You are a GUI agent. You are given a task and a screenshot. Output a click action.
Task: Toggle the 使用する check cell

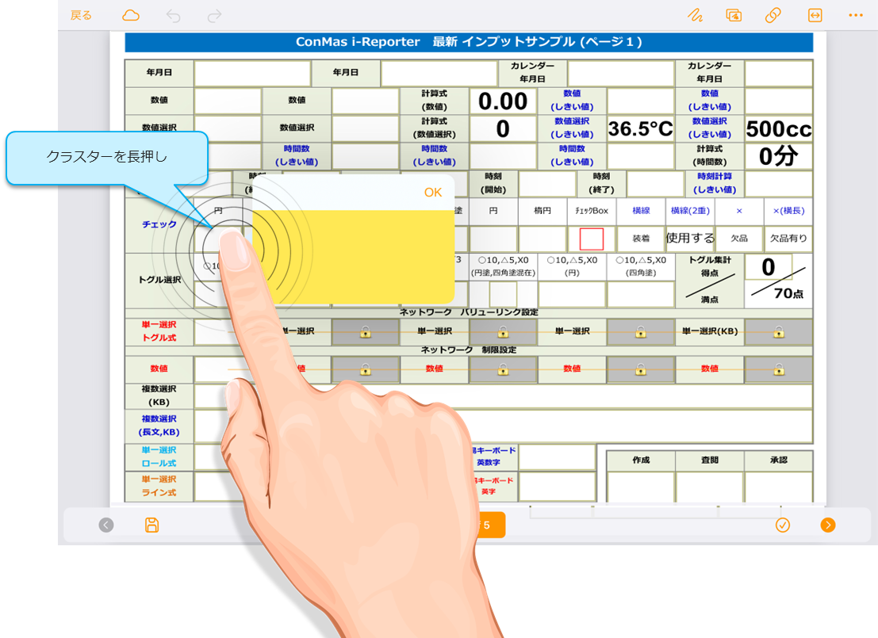pyautogui.click(x=689, y=238)
